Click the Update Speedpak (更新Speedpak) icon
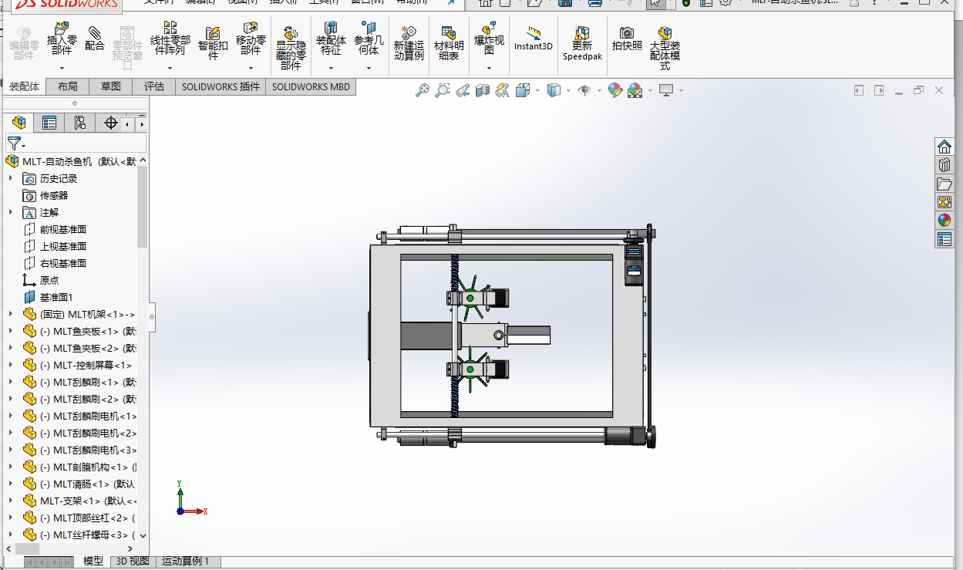The image size is (963, 570). tap(581, 43)
